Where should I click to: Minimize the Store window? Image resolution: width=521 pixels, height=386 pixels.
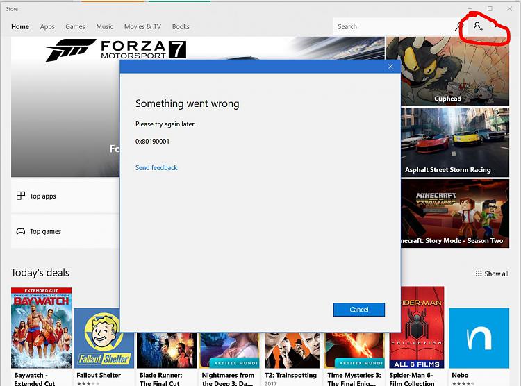point(470,9)
